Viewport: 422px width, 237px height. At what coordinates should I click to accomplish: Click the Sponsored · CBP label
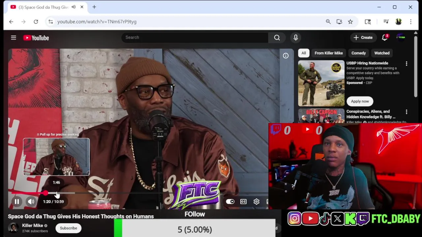coord(359,83)
